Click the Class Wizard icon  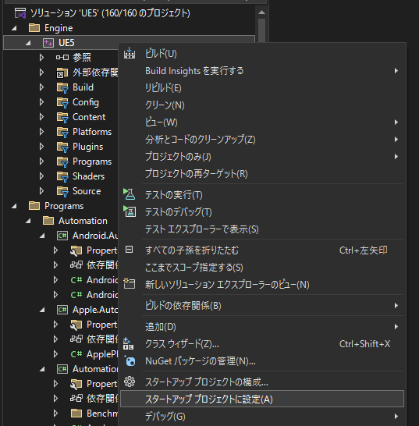pos(128,343)
